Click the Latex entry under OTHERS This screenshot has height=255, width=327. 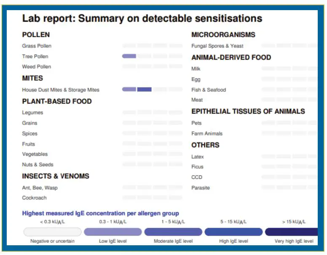198,157
